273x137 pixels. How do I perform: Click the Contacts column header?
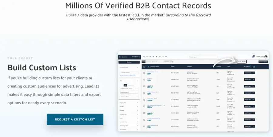pos(219,67)
